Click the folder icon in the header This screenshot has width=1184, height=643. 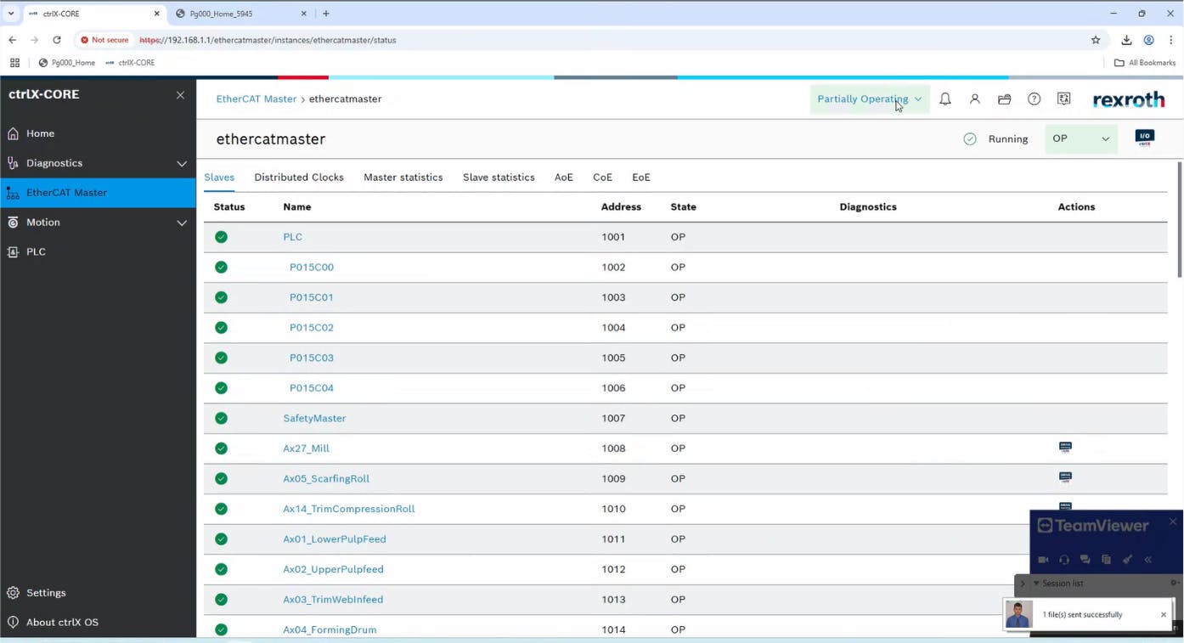1004,99
